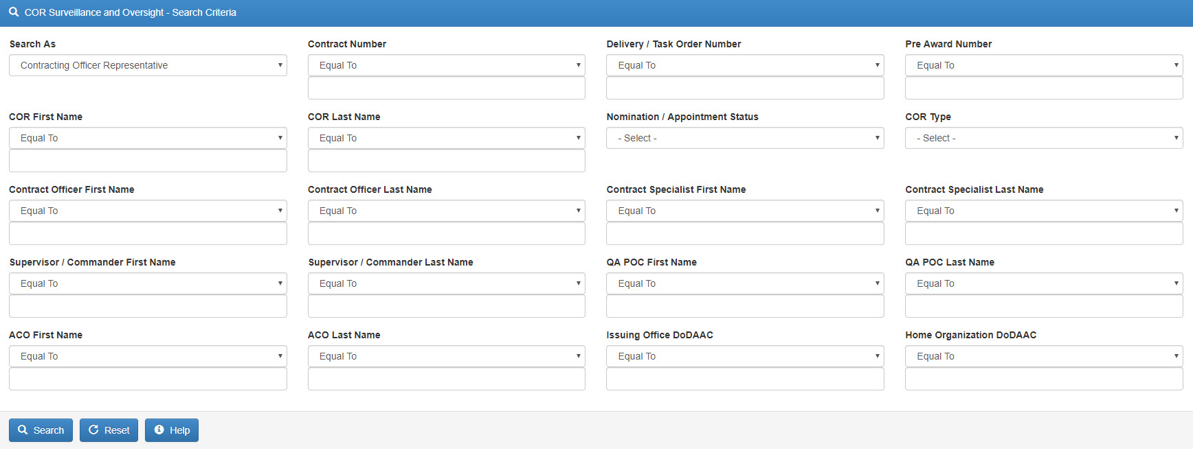The height and width of the screenshot is (457, 1193).
Task: Expand Contract Number operator dropdown
Action: pyautogui.click(x=447, y=65)
